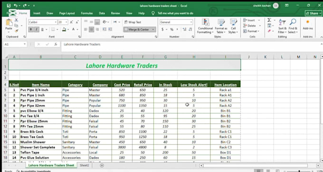
Task: Switch to the Formulas tab
Action: 87,13
